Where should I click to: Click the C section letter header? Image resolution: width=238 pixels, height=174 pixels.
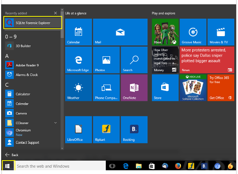coord(7,85)
